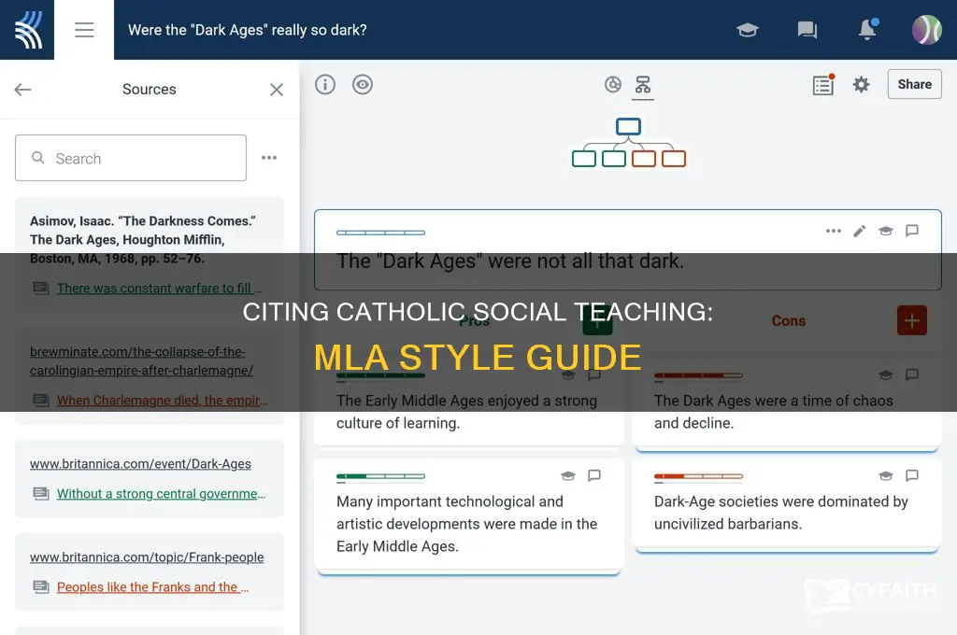
Task: Switch to tree hierarchy view
Action: [x=643, y=85]
